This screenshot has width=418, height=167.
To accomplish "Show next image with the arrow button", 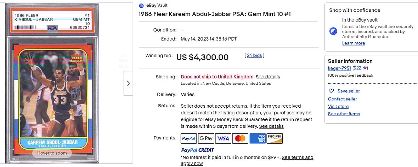I will click(128, 83).
